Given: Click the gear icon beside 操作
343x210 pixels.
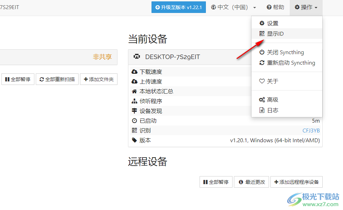Looking at the screenshot, I should click(297, 7).
